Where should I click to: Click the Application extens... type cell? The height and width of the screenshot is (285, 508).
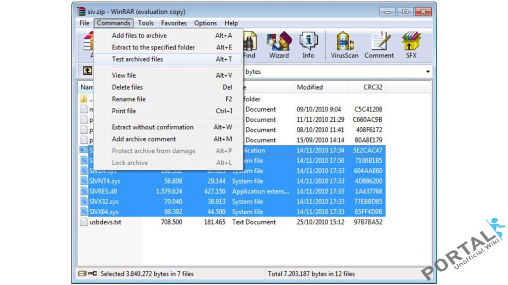coord(261,191)
